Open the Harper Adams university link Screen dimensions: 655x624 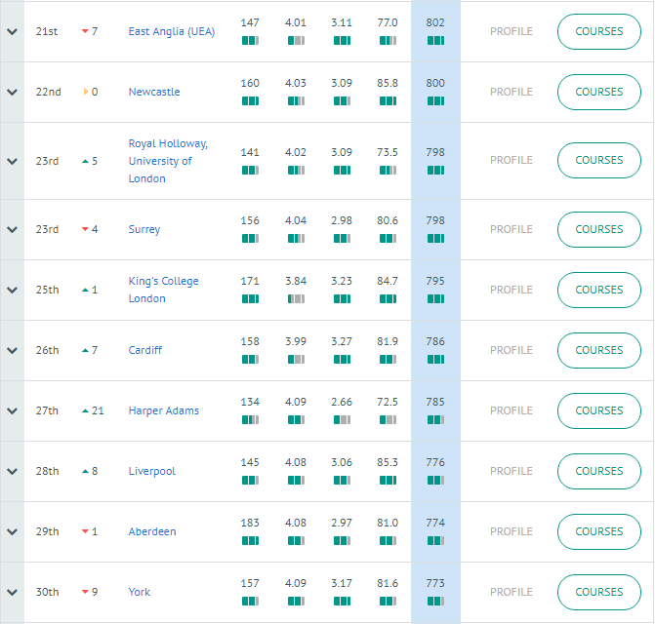coord(163,410)
